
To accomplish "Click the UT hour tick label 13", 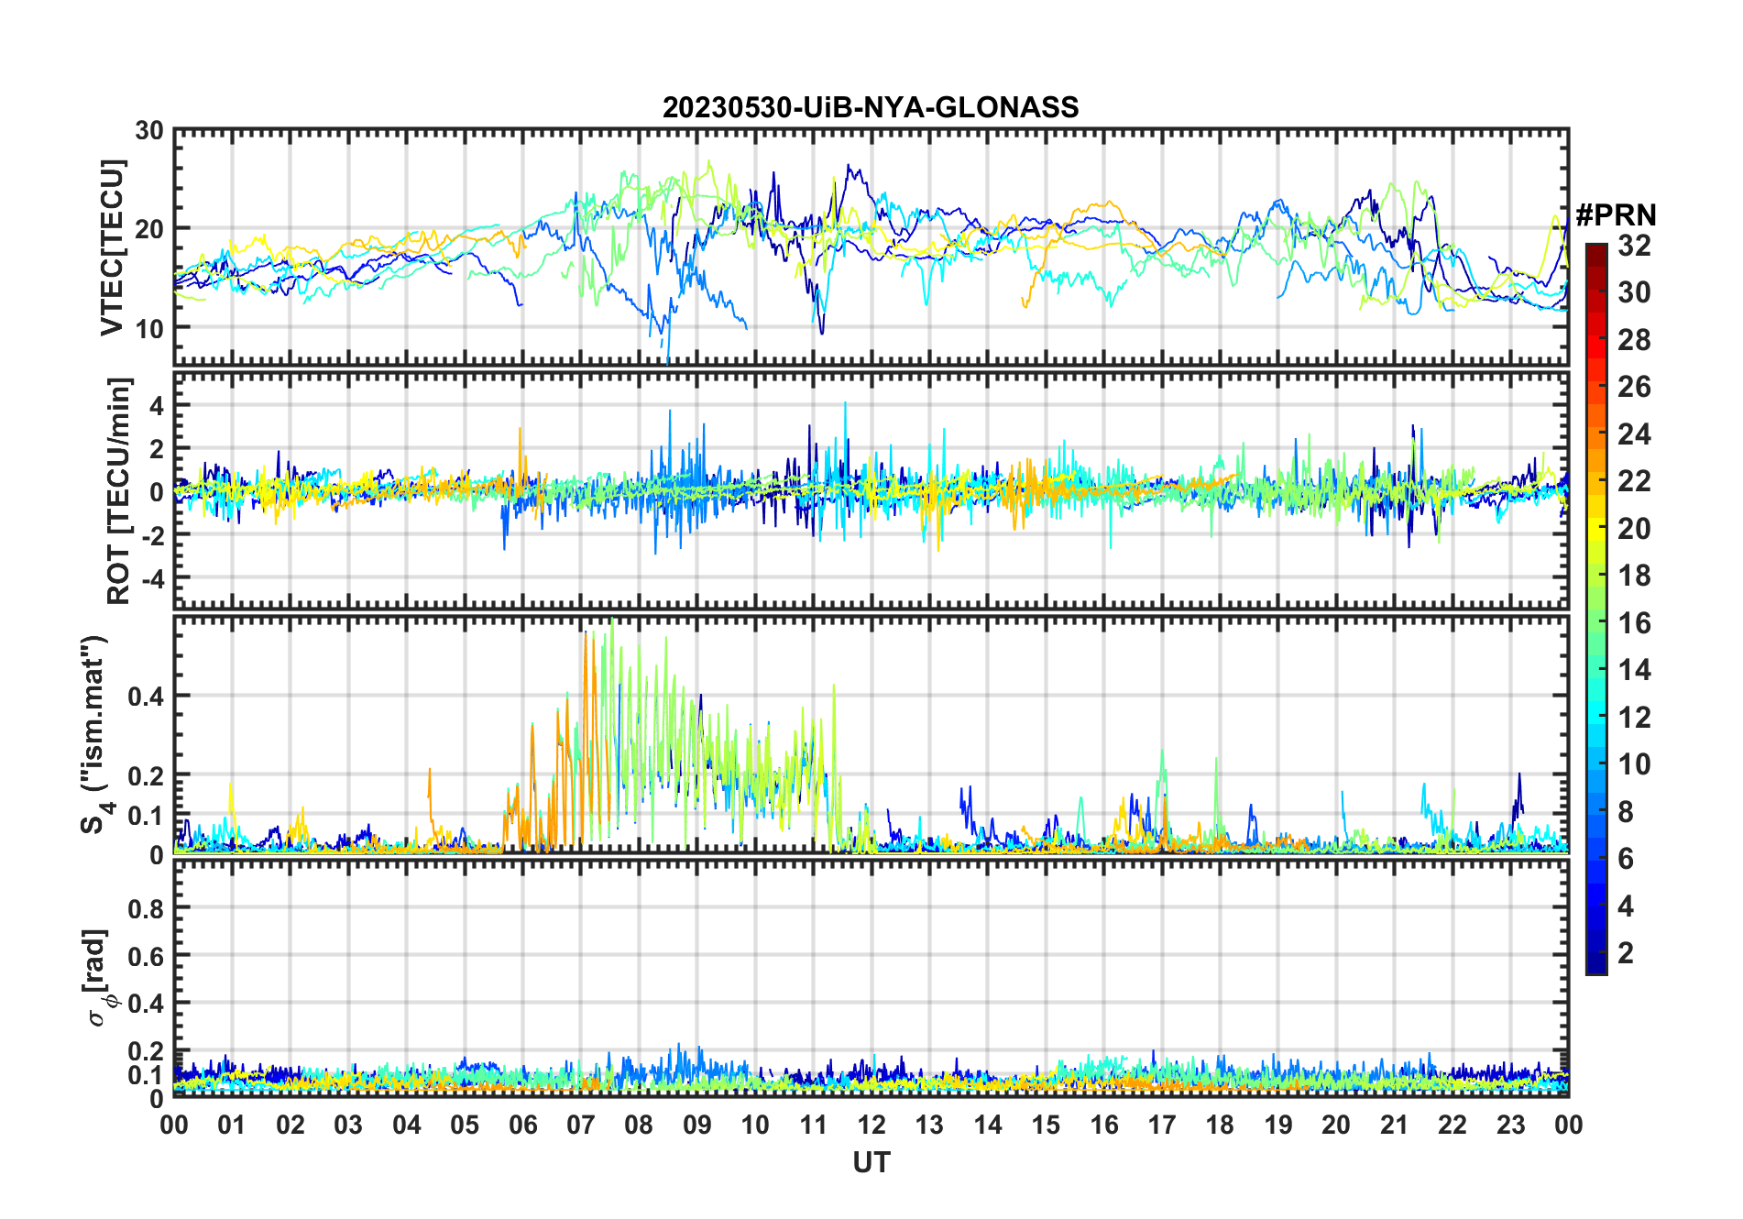I will [x=929, y=1126].
